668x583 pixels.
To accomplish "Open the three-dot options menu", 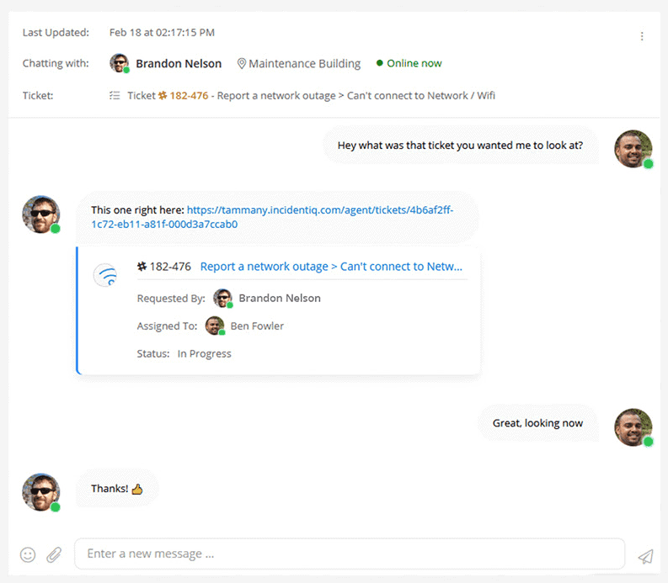I will (x=642, y=36).
